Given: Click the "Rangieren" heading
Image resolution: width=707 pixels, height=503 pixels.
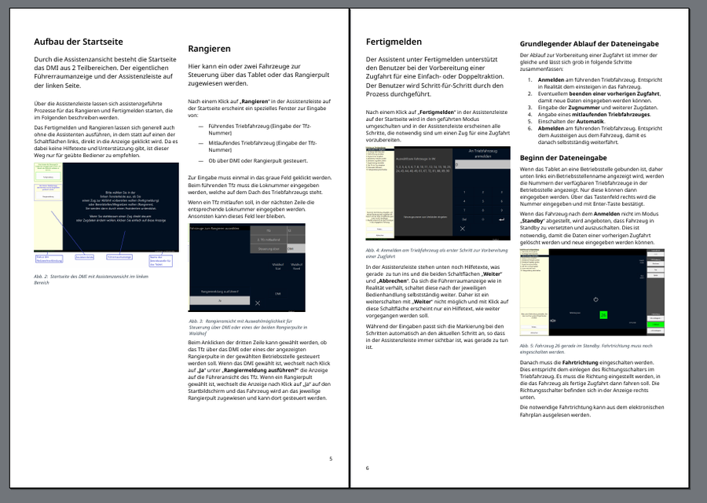Looking at the screenshot, I should click(x=209, y=49).
